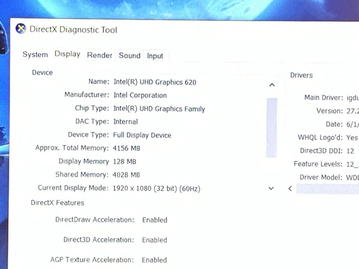Click the Direct3D DDI value 12

[x=350, y=151]
